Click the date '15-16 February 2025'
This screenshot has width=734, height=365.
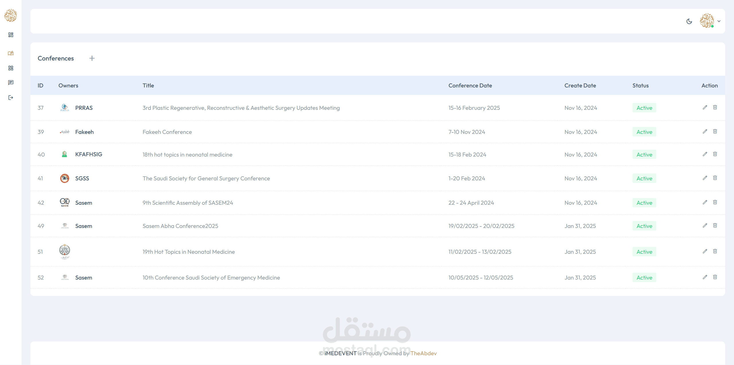(474, 108)
